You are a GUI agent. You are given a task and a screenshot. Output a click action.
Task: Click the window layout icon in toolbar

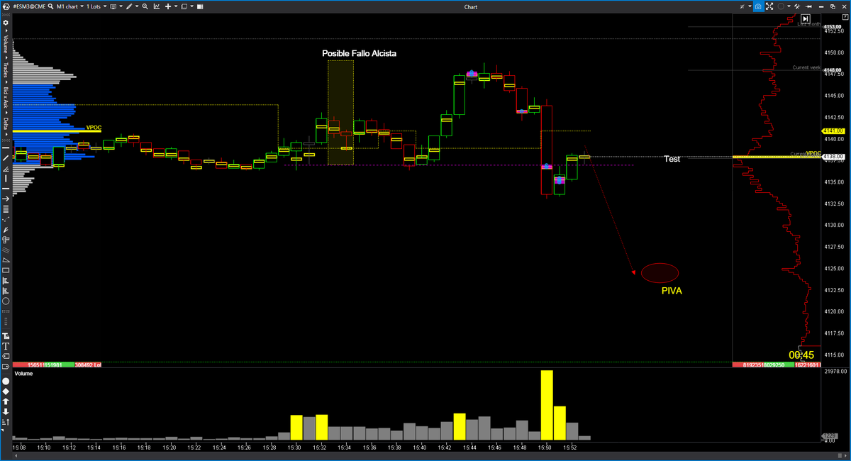[184, 6]
